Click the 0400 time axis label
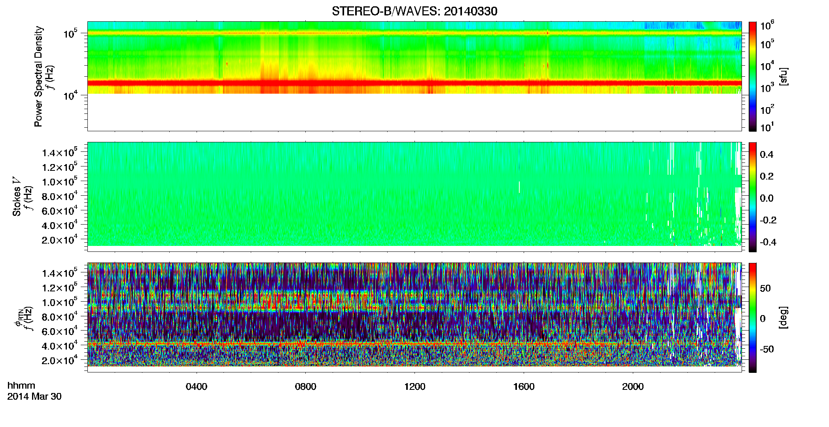The height and width of the screenshot is (427, 829). pyautogui.click(x=197, y=387)
